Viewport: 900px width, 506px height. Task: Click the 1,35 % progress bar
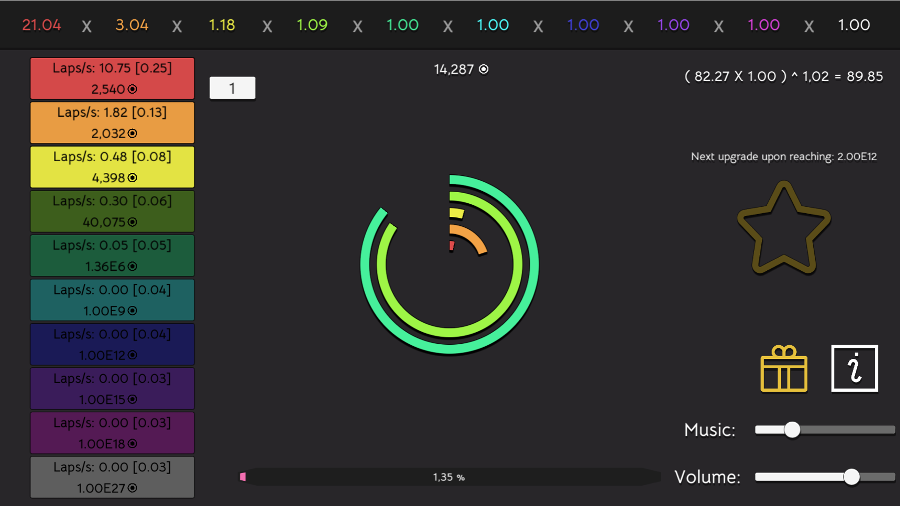click(449, 477)
